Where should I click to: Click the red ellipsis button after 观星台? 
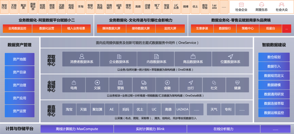coord(286,28)
